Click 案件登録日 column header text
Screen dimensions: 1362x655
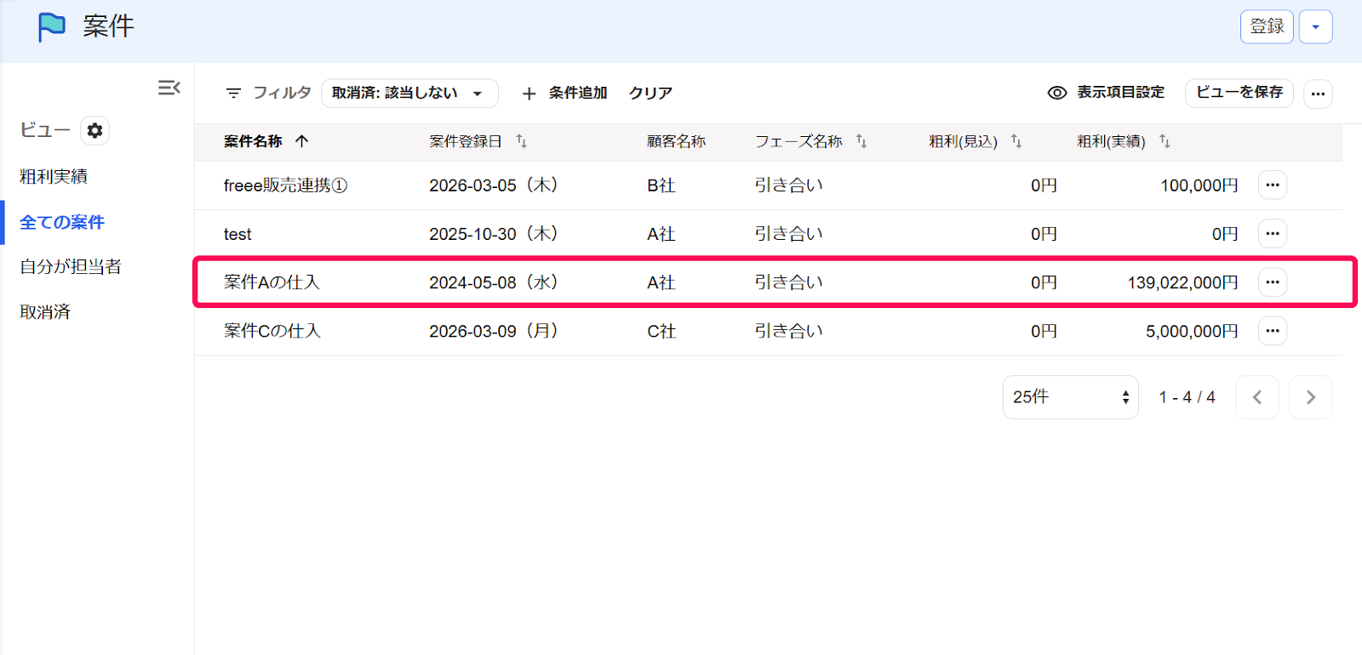(x=466, y=141)
